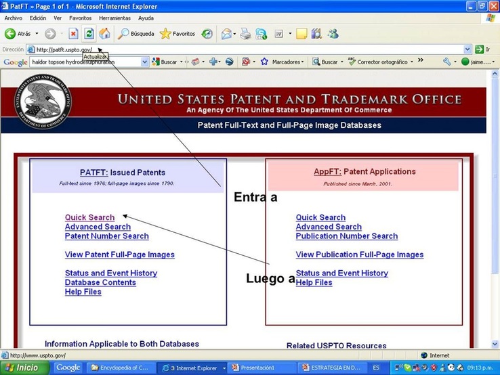Open the Archivo menu
This screenshot has width=500, height=375.
coord(13,18)
